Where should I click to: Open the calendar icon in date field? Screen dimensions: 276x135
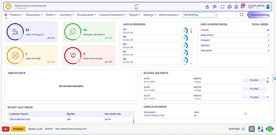pyautogui.click(x=243, y=129)
